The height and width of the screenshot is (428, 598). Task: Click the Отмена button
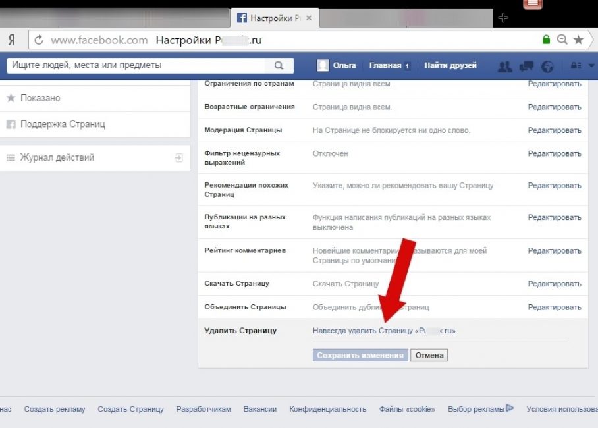point(429,355)
